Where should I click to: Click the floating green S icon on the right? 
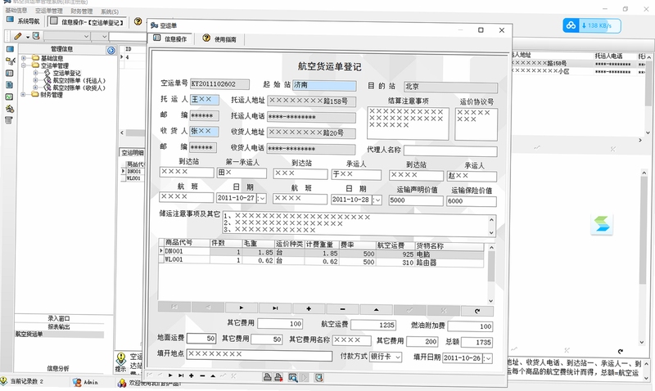[x=602, y=224]
